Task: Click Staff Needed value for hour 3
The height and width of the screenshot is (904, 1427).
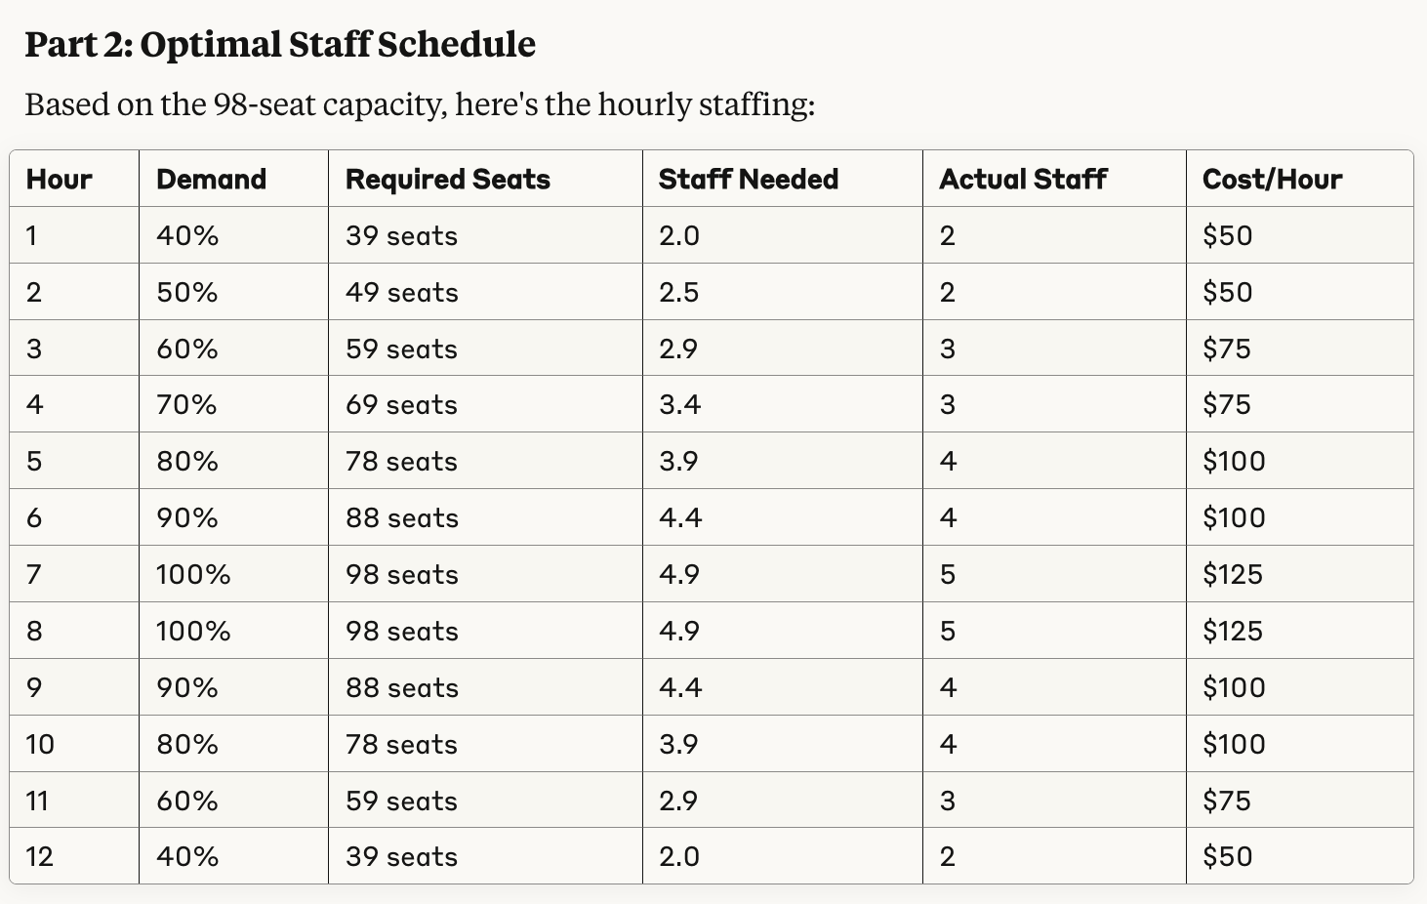Action: [678, 349]
